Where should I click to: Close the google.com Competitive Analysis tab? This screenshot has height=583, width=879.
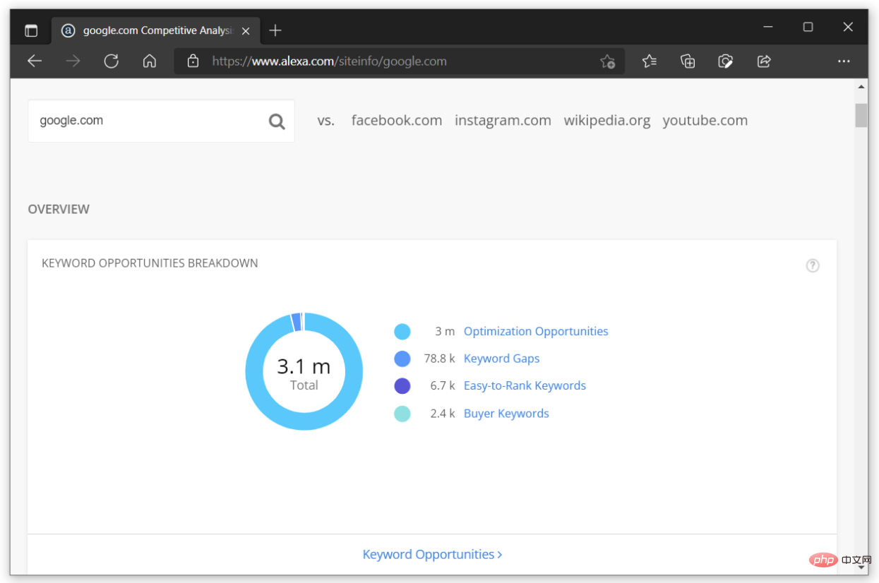point(246,31)
